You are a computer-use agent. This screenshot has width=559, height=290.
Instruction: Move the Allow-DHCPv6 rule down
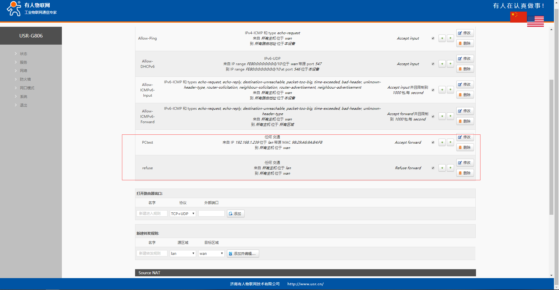(450, 64)
